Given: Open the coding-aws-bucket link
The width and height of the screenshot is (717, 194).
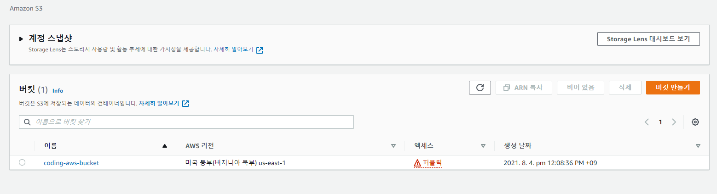Looking at the screenshot, I should [x=71, y=163].
